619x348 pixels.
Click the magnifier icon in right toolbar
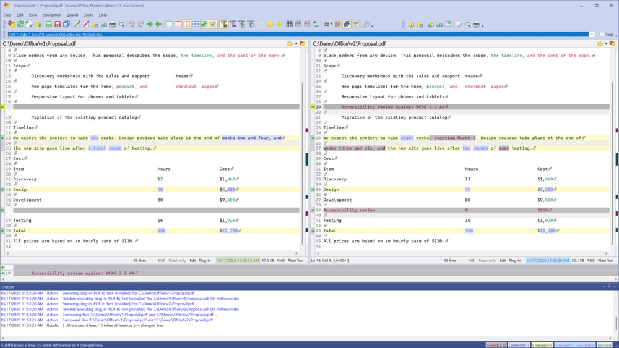(468, 25)
